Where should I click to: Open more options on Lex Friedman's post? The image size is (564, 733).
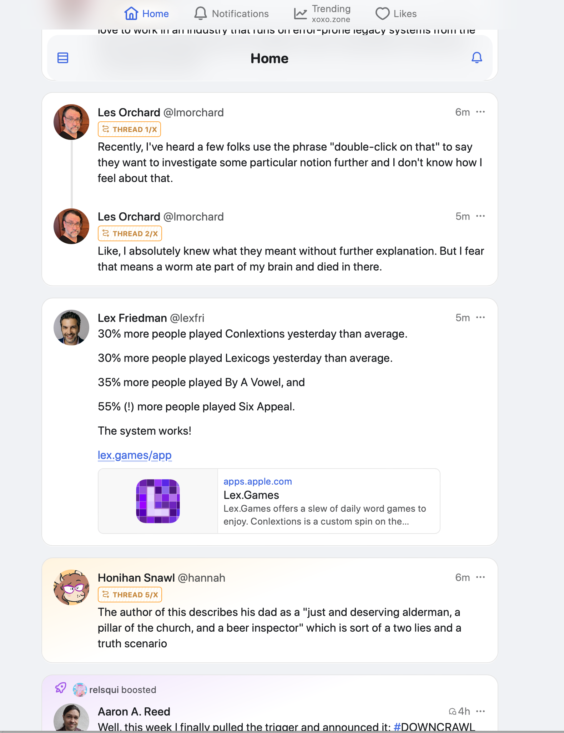[480, 318]
